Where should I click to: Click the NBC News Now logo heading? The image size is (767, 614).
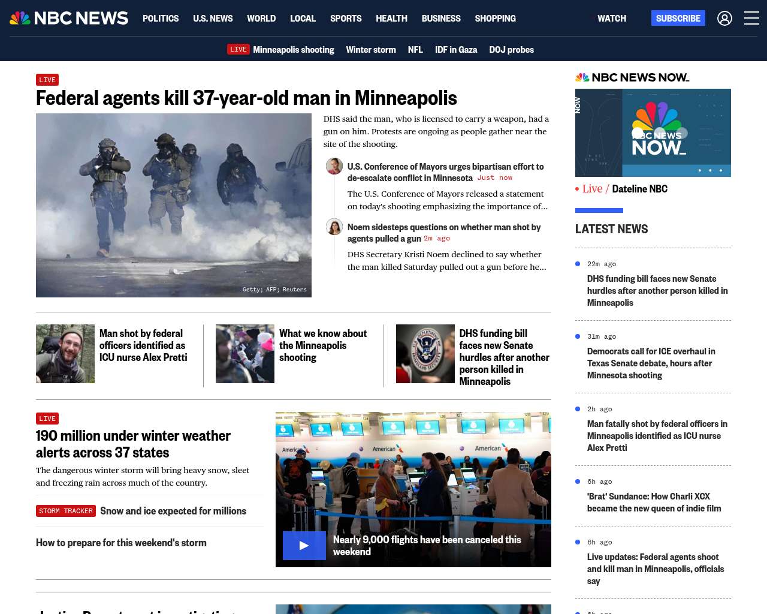coord(632,77)
